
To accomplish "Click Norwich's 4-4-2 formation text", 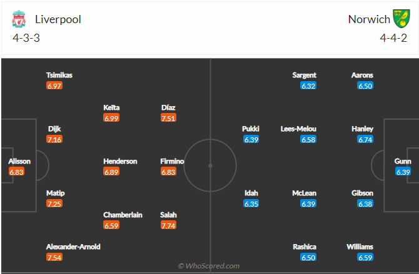I will tap(393, 37).
